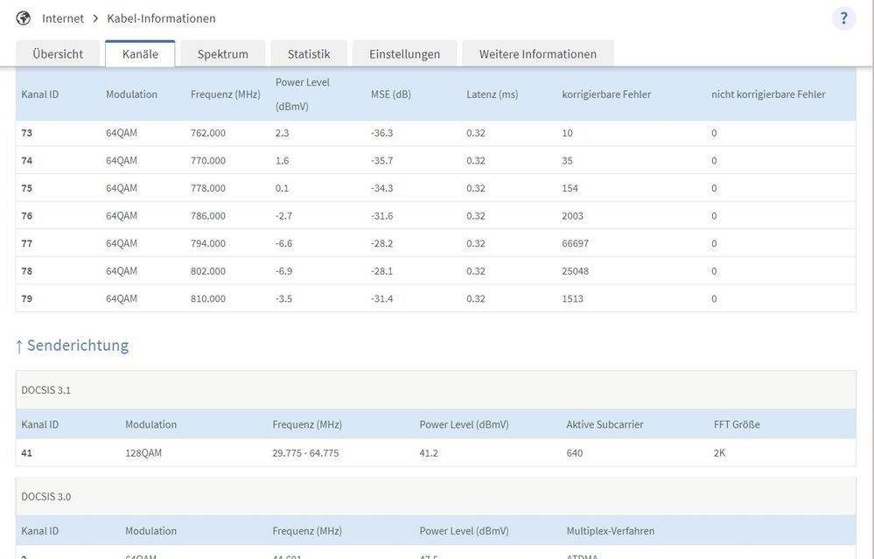The image size is (874, 559).
Task: Click the globe icon beside Internet
Action: coord(23,18)
